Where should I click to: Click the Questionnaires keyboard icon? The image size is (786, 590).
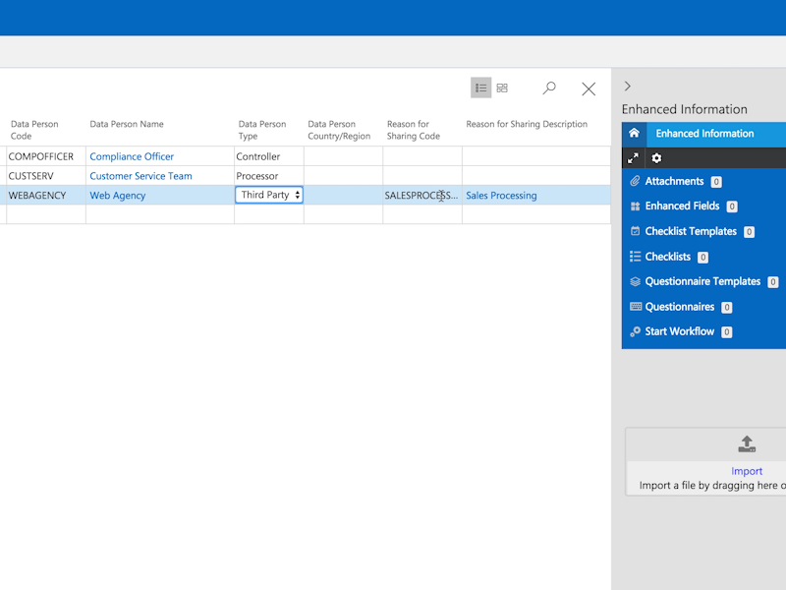coord(635,307)
